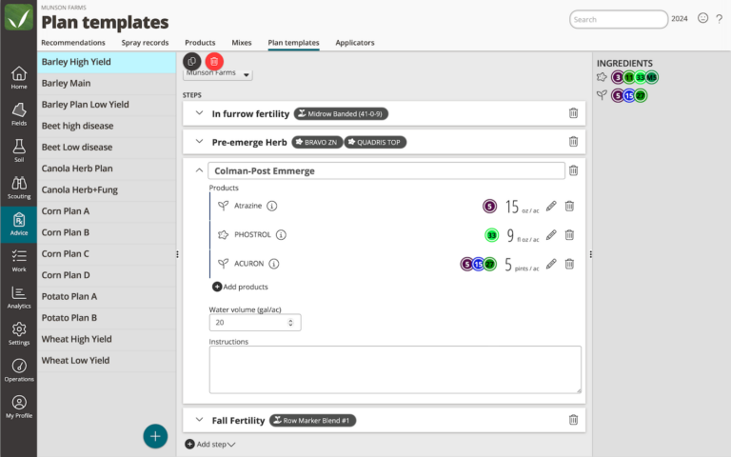Delete the Fall Fertility step

coord(573,420)
